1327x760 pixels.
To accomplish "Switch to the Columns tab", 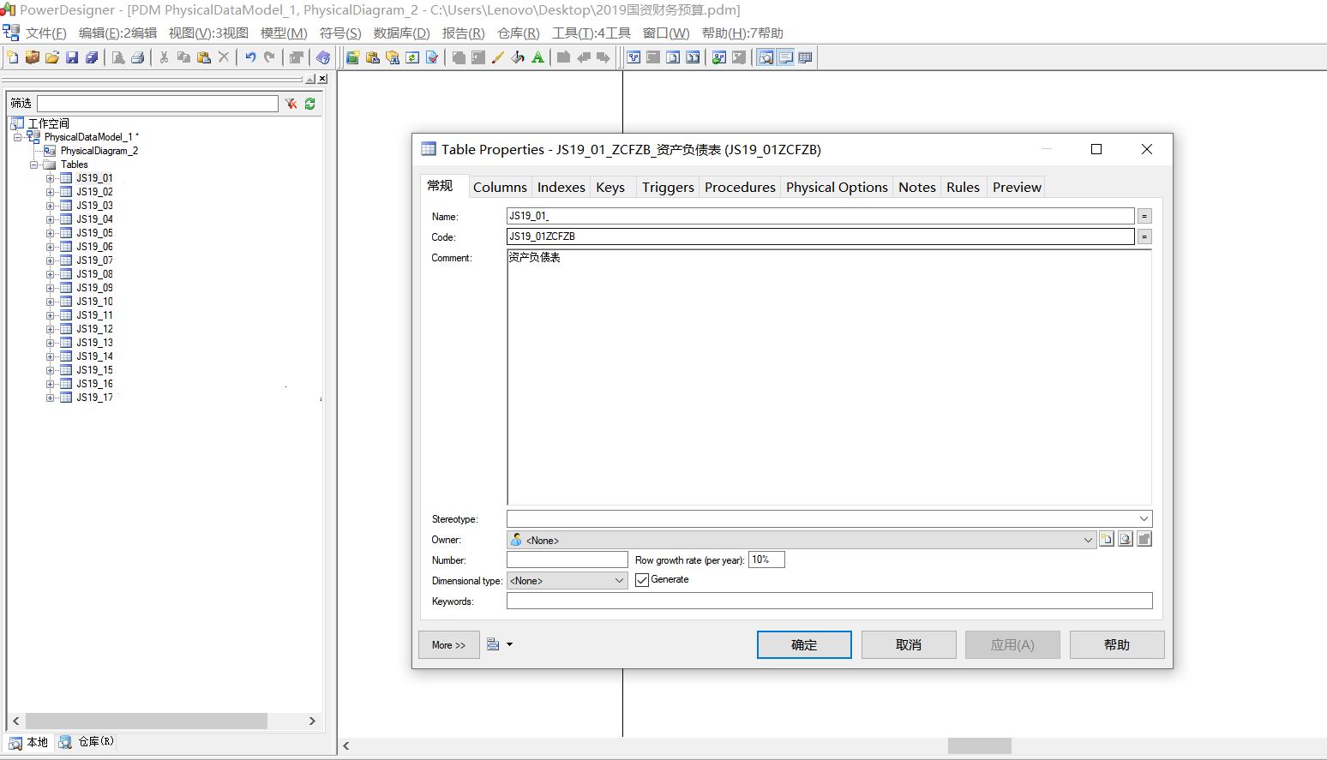I will (500, 187).
